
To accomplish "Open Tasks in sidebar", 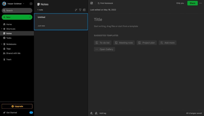I will (9, 38).
